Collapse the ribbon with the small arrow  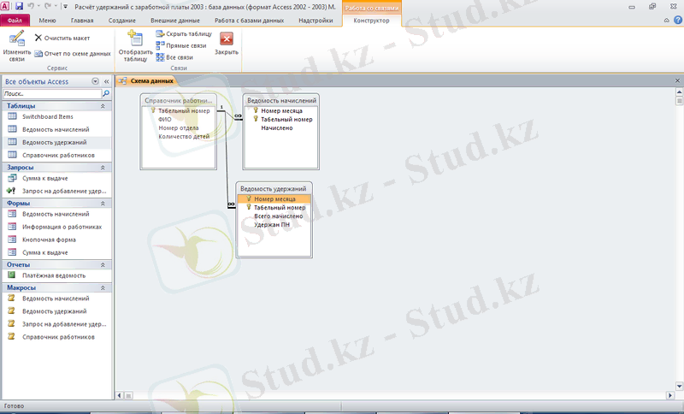pyautogui.click(x=667, y=20)
